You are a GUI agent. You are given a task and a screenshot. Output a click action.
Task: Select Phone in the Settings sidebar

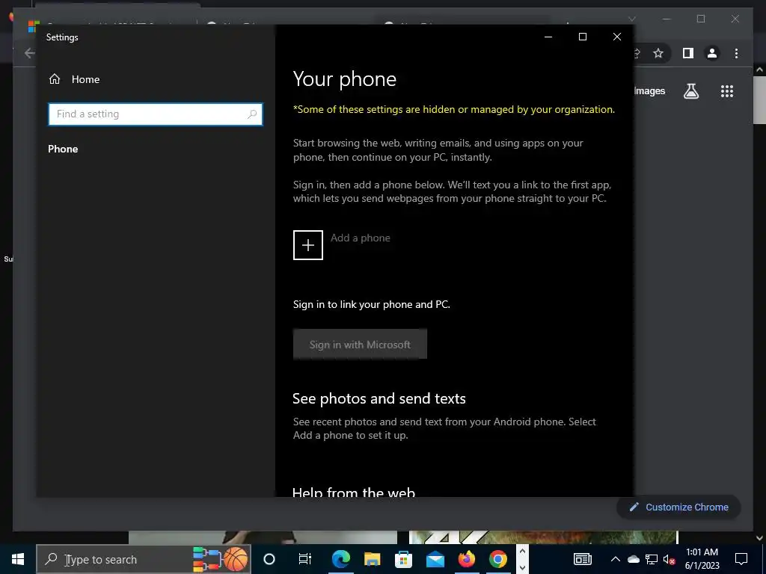(63, 149)
